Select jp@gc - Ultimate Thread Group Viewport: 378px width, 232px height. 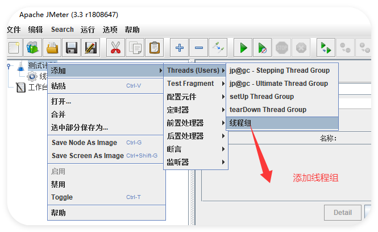283,84
